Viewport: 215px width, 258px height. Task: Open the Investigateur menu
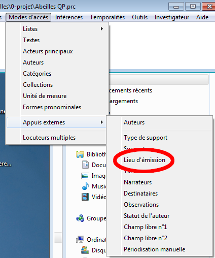[x=172, y=17]
